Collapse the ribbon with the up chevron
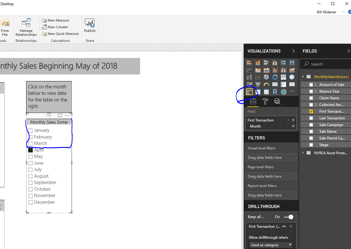Viewport: 351px width, 249px height. (344, 12)
